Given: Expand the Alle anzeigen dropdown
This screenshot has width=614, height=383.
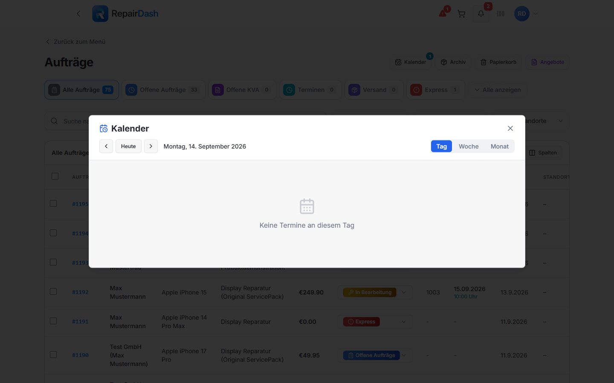Looking at the screenshot, I should (498, 90).
